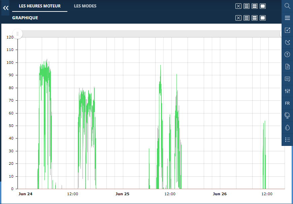Viewport: 293px width, 204px height.
Task: Maximize the Graphique panel to full view
Action: [263, 18]
